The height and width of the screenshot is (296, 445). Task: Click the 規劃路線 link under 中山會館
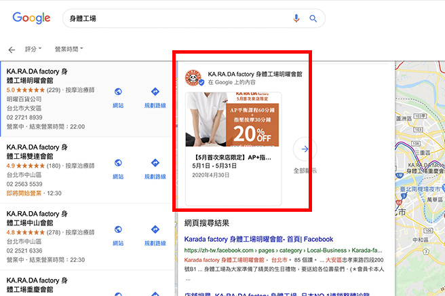[155, 243]
